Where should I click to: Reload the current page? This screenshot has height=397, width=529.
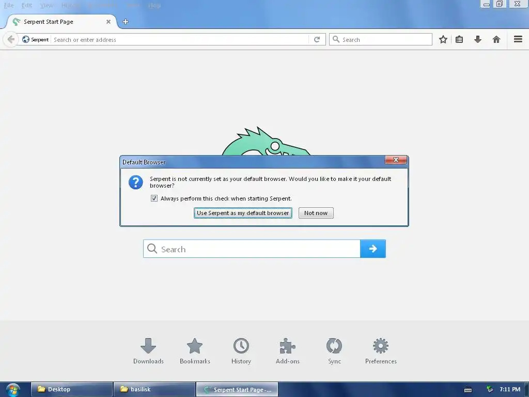pos(317,39)
